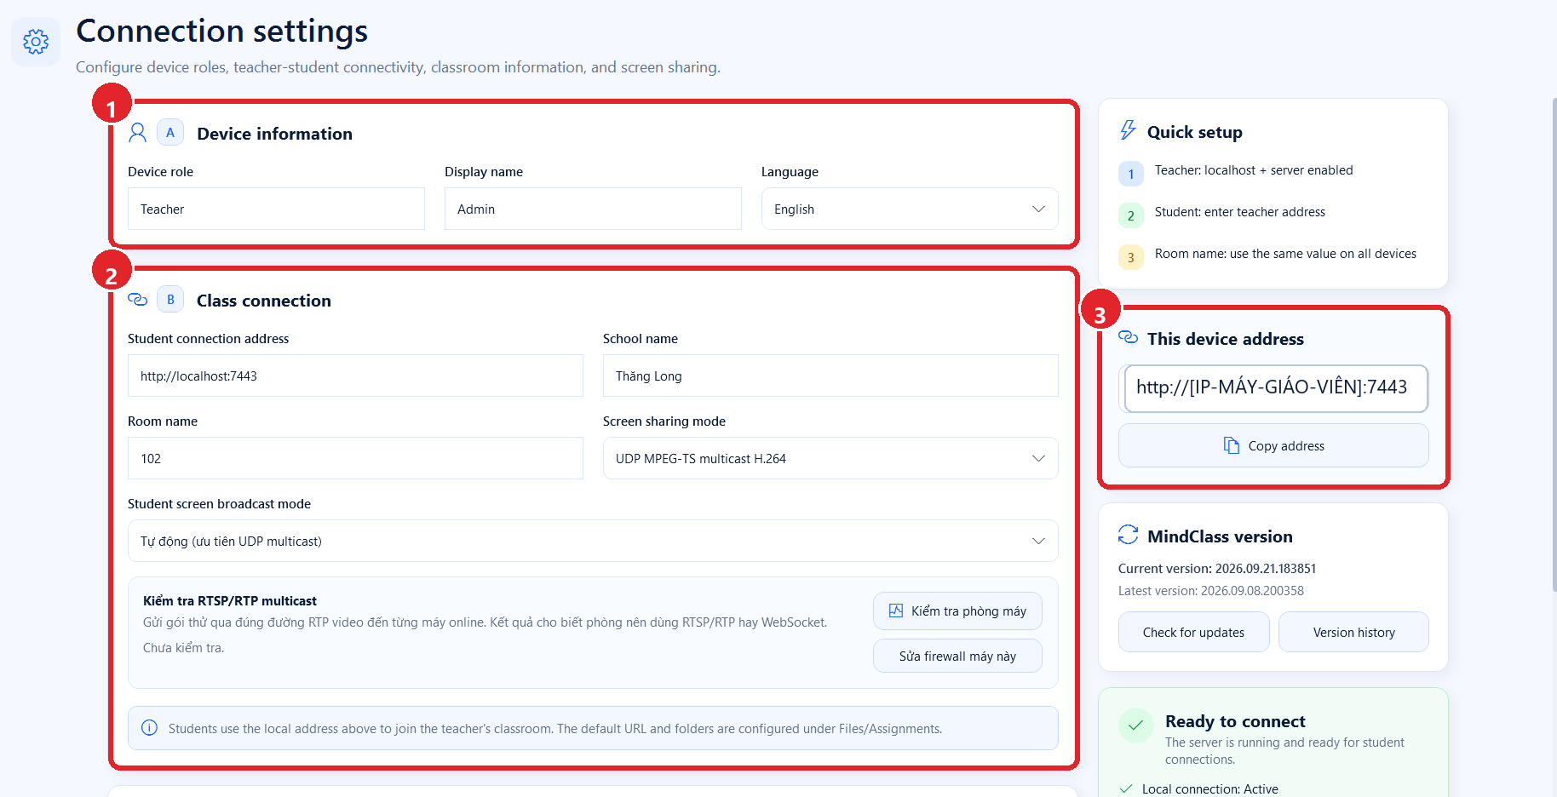The height and width of the screenshot is (797, 1557).
Task: Click Check for updates button
Action: click(x=1193, y=632)
